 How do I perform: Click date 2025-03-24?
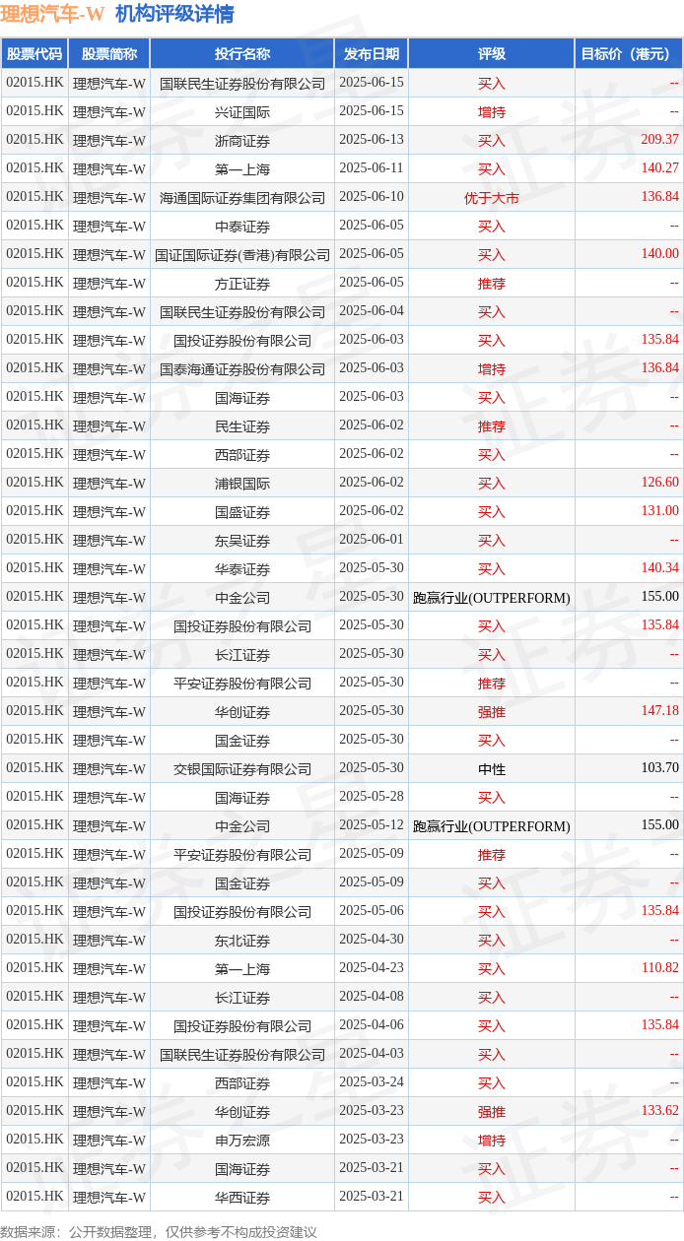point(372,1082)
